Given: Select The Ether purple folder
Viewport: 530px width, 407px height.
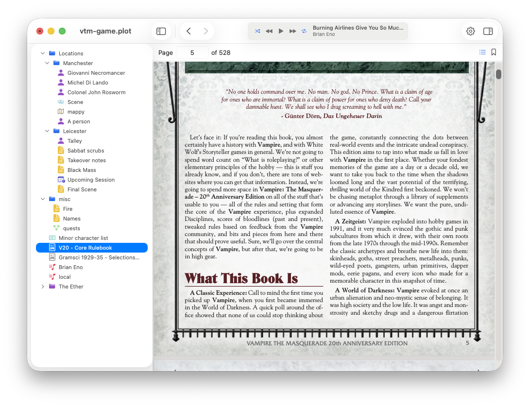Looking at the screenshot, I should 52,287.
